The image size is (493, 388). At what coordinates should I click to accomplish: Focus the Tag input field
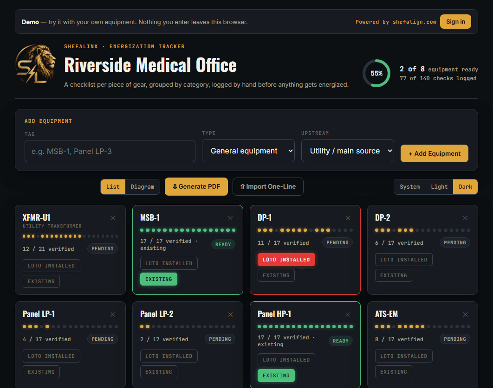[110, 151]
